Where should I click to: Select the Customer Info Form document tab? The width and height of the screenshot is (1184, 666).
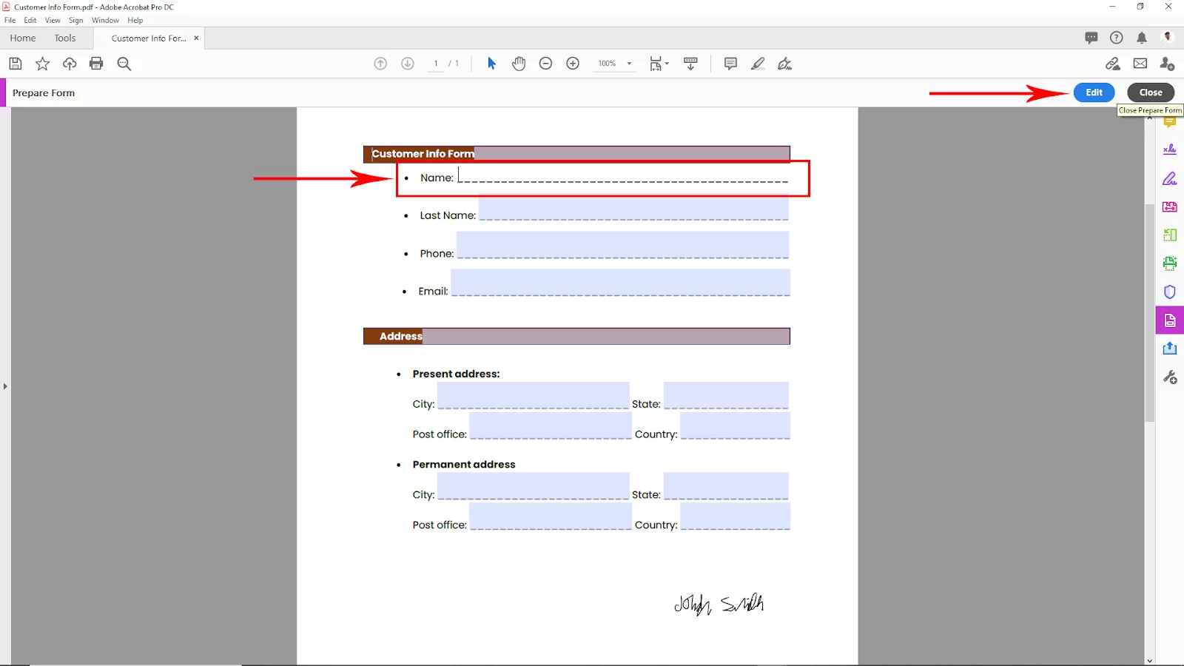149,38
